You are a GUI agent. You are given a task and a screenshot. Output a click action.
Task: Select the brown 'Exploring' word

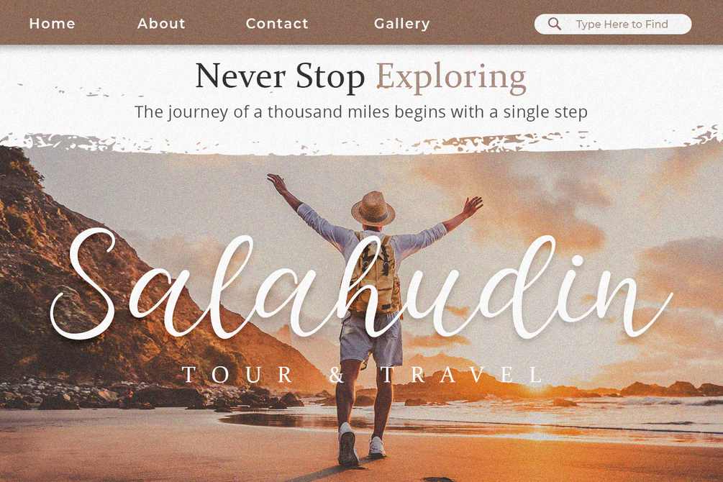[x=451, y=78]
